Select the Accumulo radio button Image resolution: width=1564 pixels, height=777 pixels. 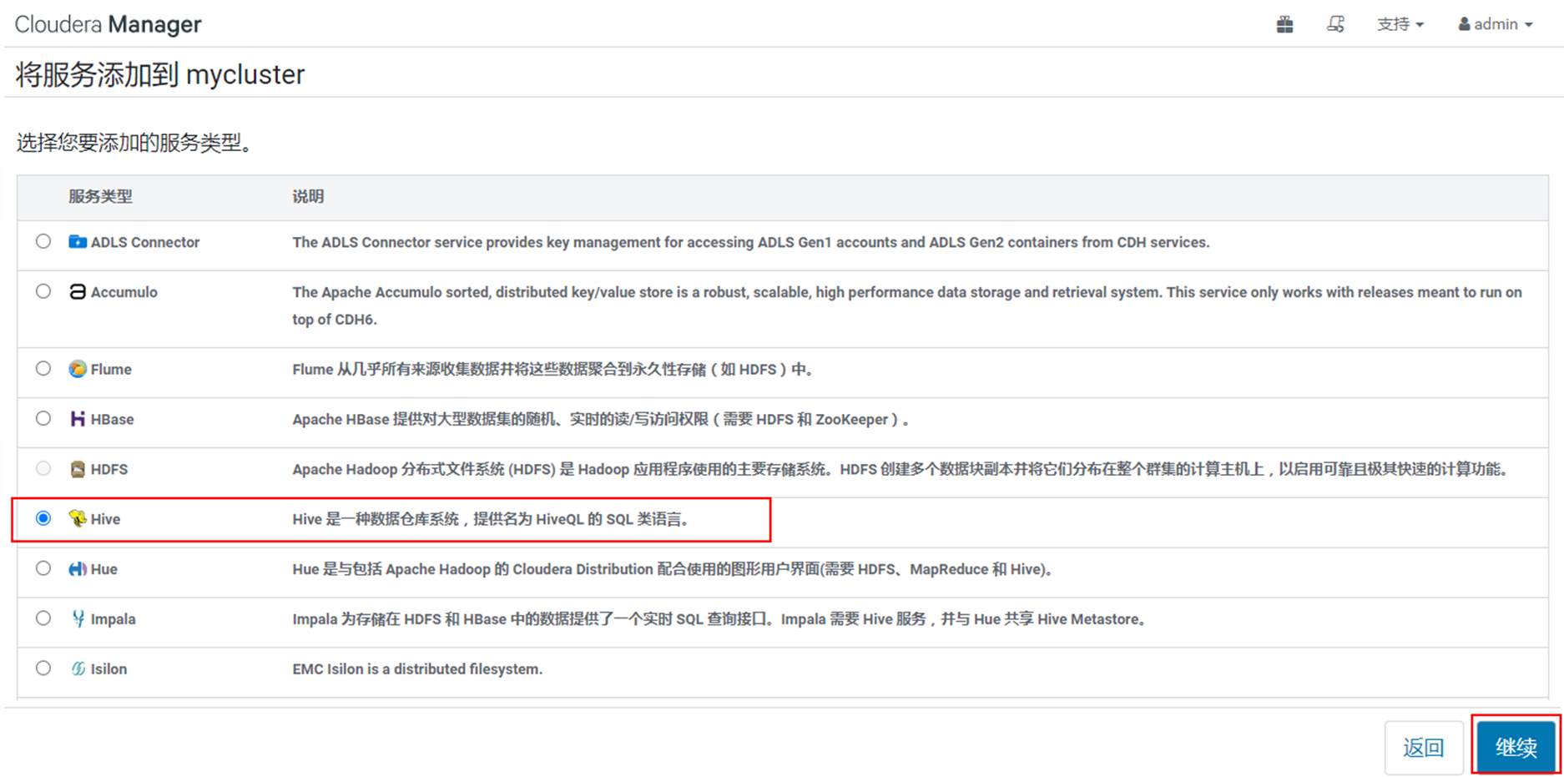(x=43, y=291)
